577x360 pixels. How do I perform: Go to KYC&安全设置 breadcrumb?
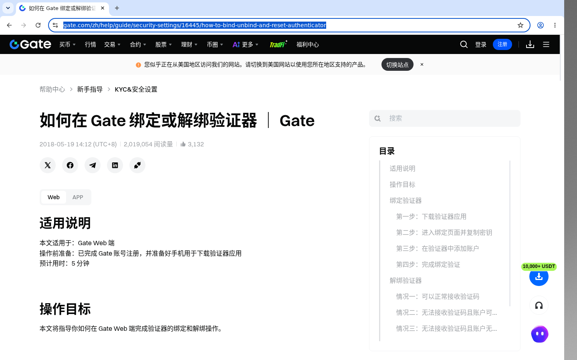tap(136, 89)
